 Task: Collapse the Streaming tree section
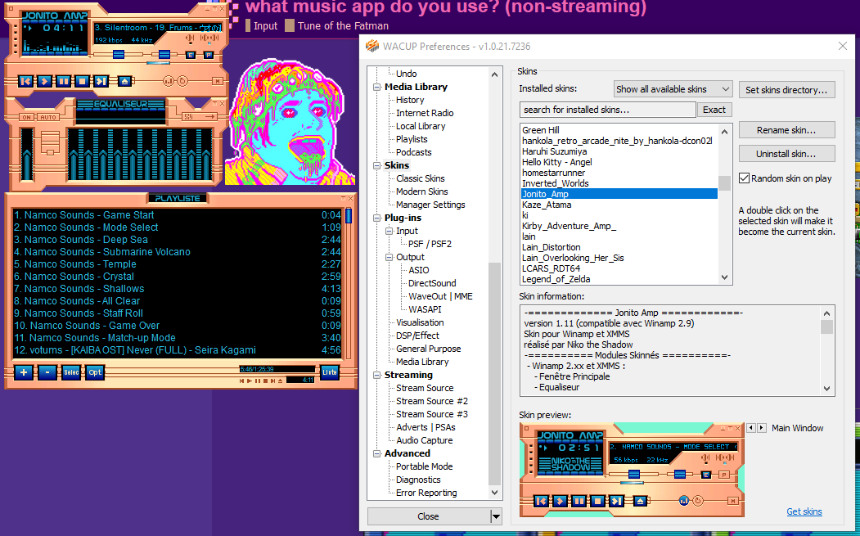(x=377, y=375)
